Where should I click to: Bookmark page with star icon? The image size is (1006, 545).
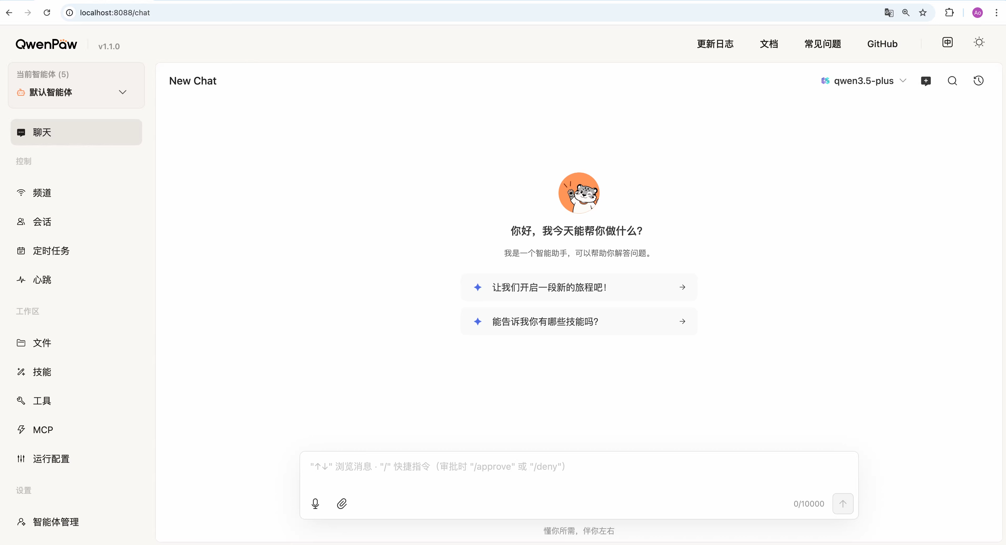(922, 12)
